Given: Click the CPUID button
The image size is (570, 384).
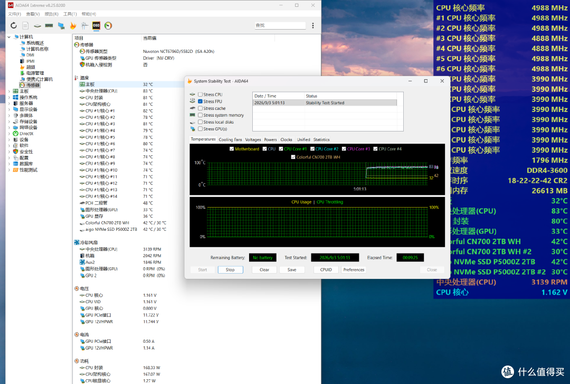Looking at the screenshot, I should [326, 270].
